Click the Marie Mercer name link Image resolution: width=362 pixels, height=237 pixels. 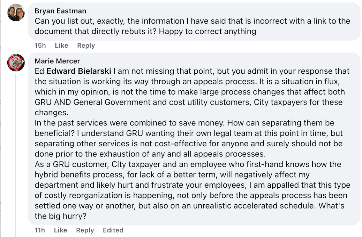coord(57,61)
